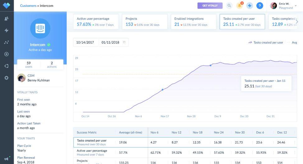Click the GET VITALLY button
Screen dimensions: 303x164
click(x=210, y=6)
